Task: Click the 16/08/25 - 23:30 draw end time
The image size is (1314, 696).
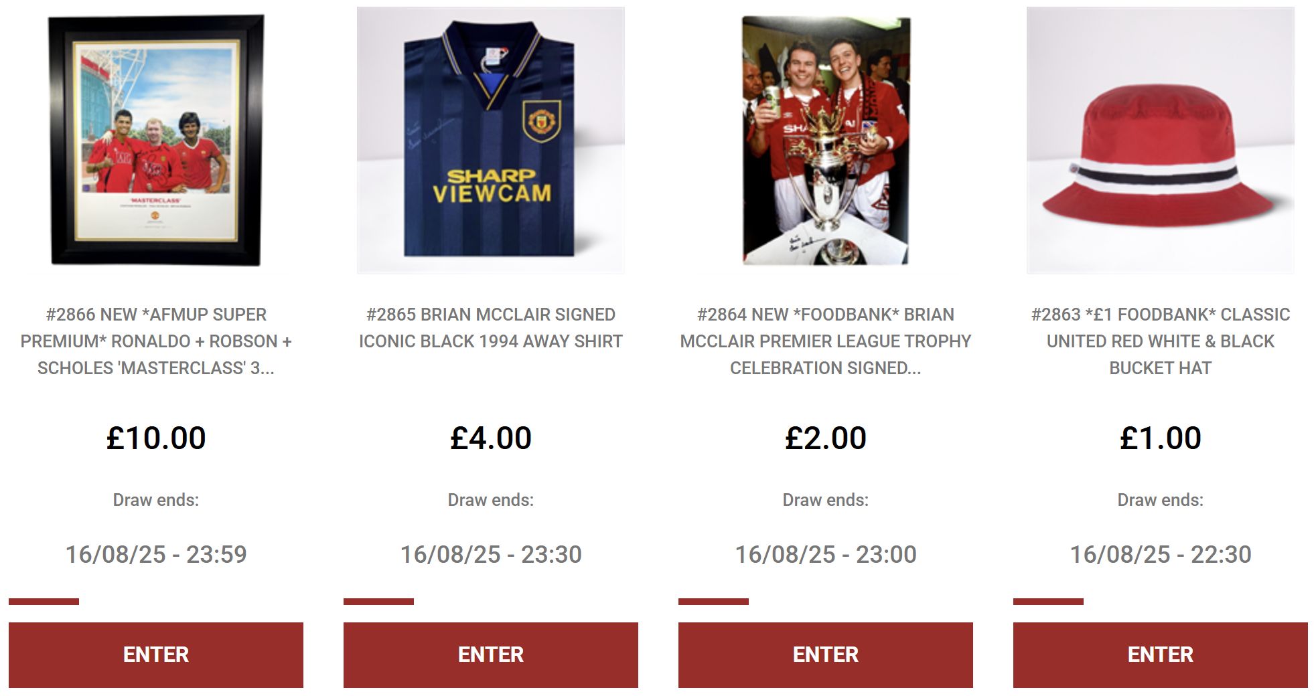Action: (491, 554)
